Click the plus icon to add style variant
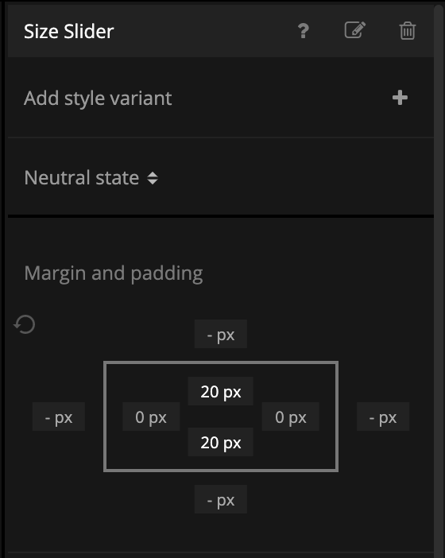Viewport: 445px width, 558px height. click(x=400, y=98)
